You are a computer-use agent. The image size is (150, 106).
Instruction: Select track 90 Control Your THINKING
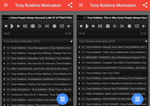click(112, 89)
